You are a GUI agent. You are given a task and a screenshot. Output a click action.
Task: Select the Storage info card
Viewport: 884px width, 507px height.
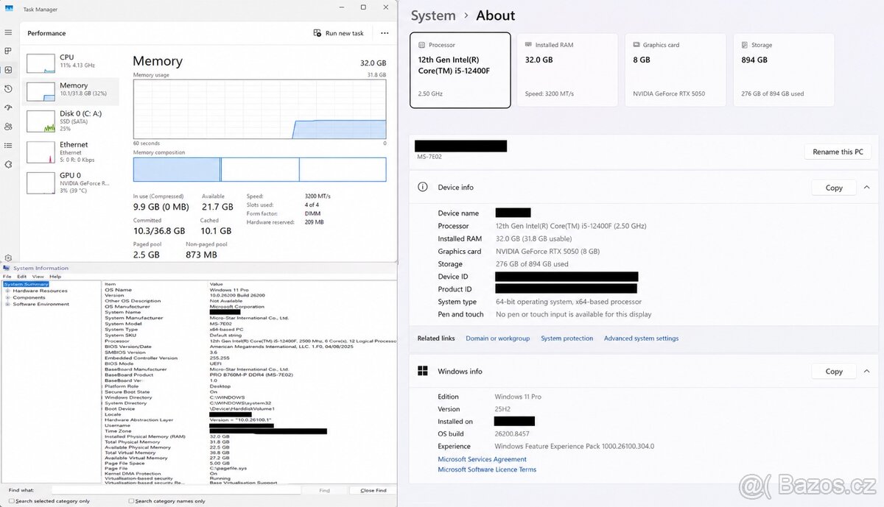click(x=785, y=70)
